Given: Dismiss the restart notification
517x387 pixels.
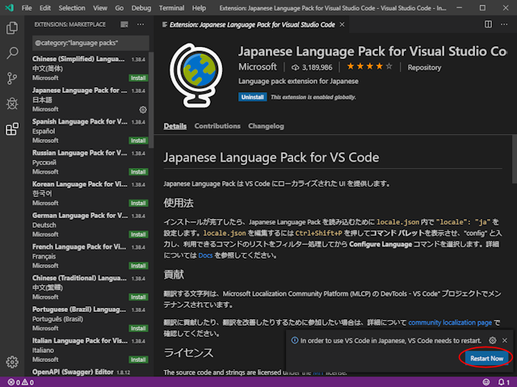Looking at the screenshot, I should [505, 340].
